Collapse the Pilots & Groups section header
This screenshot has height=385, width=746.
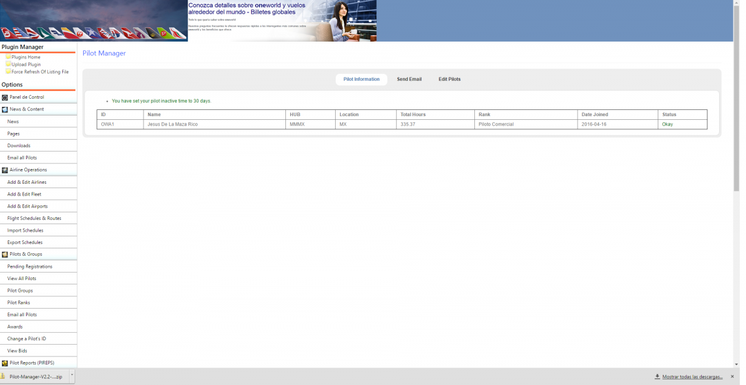pyautogui.click(x=39, y=254)
